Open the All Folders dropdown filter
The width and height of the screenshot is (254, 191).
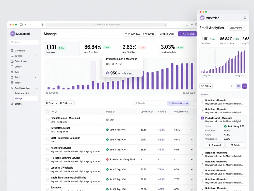tap(66, 103)
